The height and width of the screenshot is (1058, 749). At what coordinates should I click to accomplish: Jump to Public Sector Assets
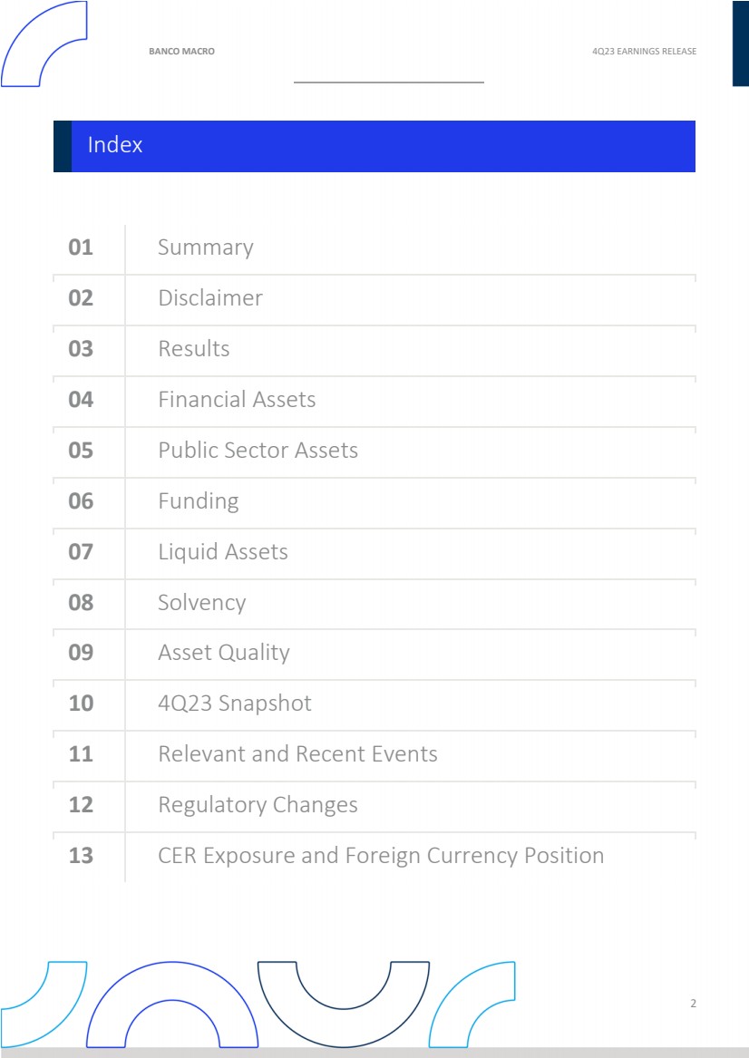[258, 451]
